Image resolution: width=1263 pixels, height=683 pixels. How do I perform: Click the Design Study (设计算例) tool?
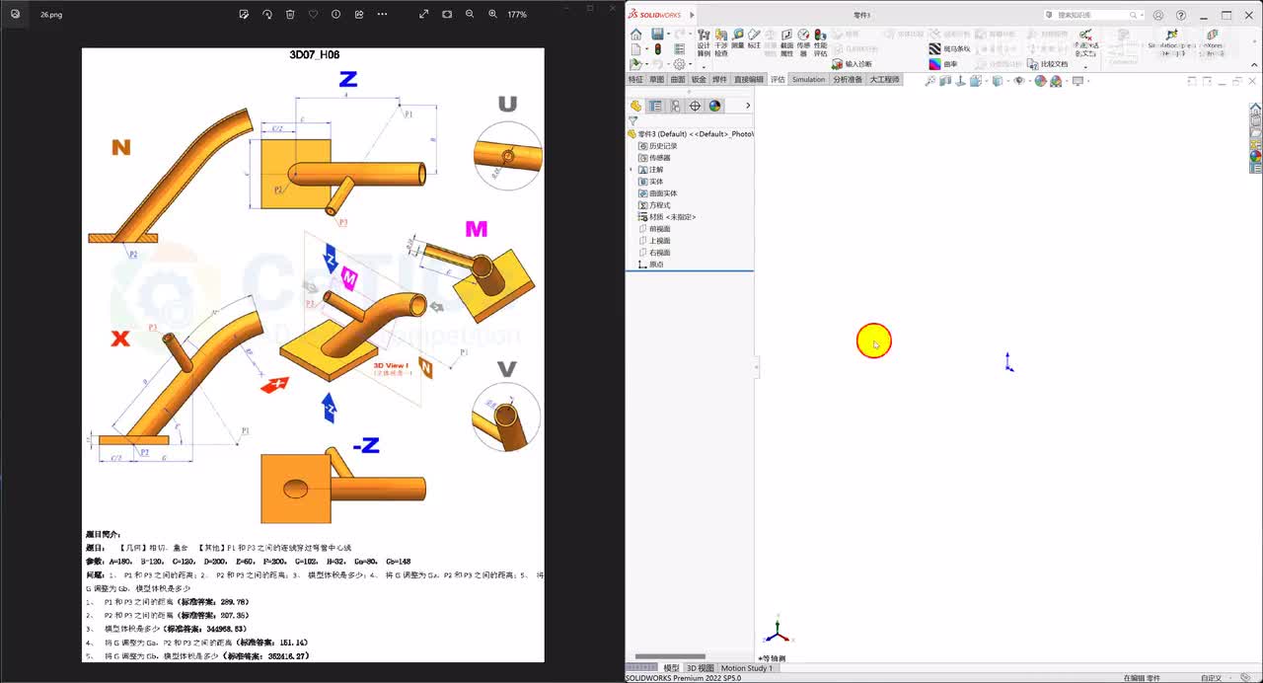click(x=704, y=42)
